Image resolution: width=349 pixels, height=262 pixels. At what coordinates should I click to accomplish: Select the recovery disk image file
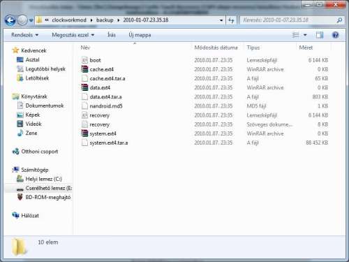(99, 115)
